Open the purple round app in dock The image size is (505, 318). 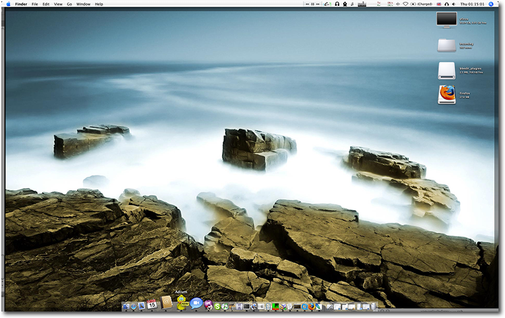tap(208, 305)
